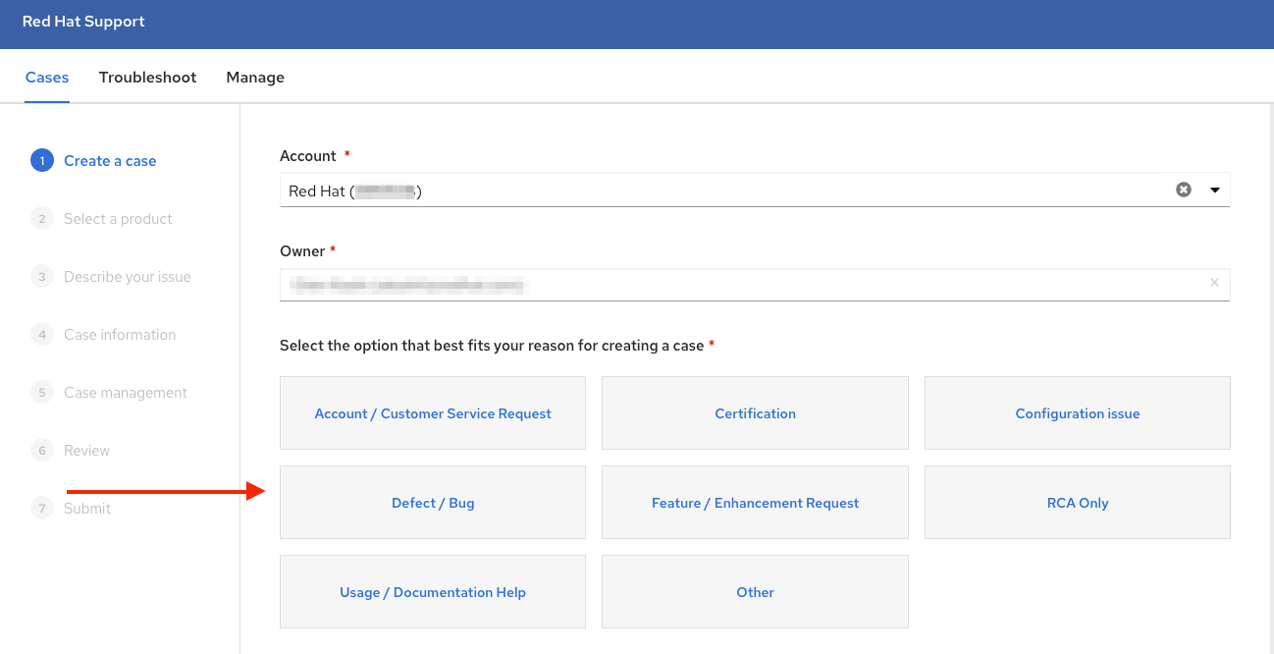This screenshot has width=1274, height=654.
Task: Select the RCA Only option
Action: click(1077, 503)
